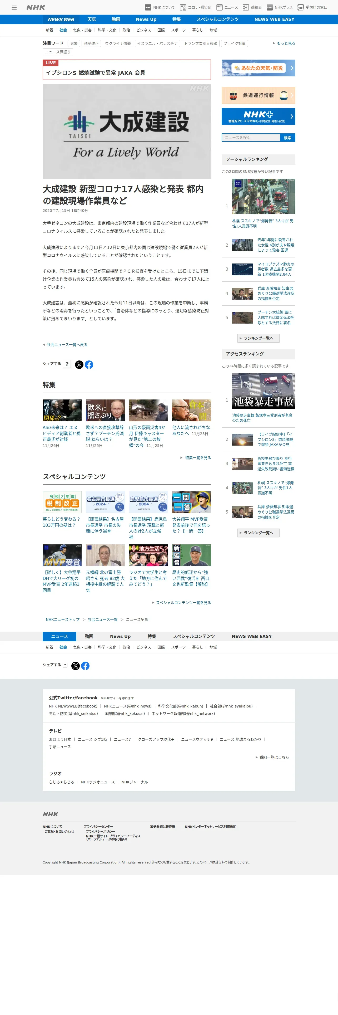Viewport: 338px width, 1015px height.
Task: Click ウクライナ情勢 keyword tag
Action: tap(118, 44)
